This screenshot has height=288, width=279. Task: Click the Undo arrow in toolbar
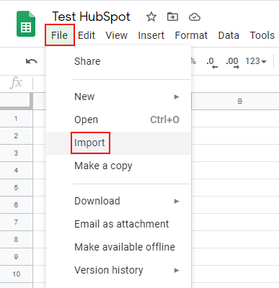click(x=32, y=61)
